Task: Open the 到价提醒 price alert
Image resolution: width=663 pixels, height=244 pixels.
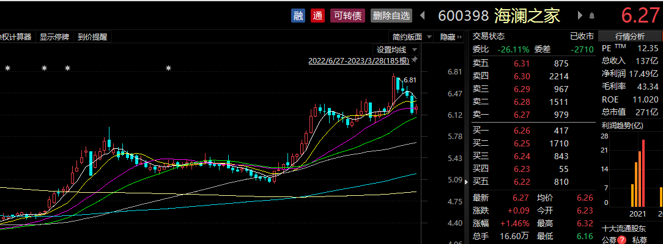Action: [x=92, y=37]
